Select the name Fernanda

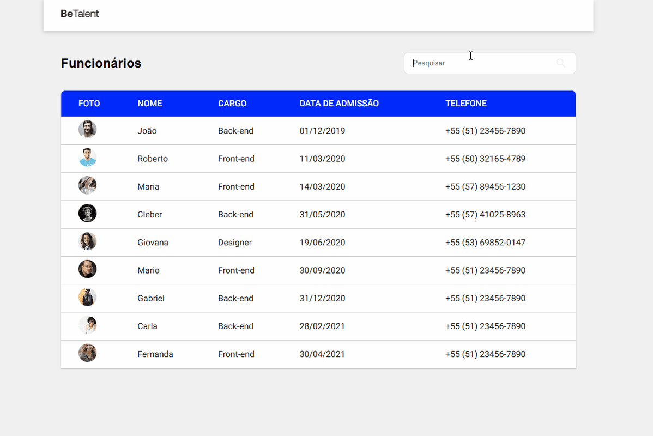(x=155, y=354)
